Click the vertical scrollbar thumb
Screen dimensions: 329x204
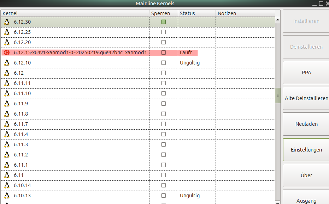point(278,95)
